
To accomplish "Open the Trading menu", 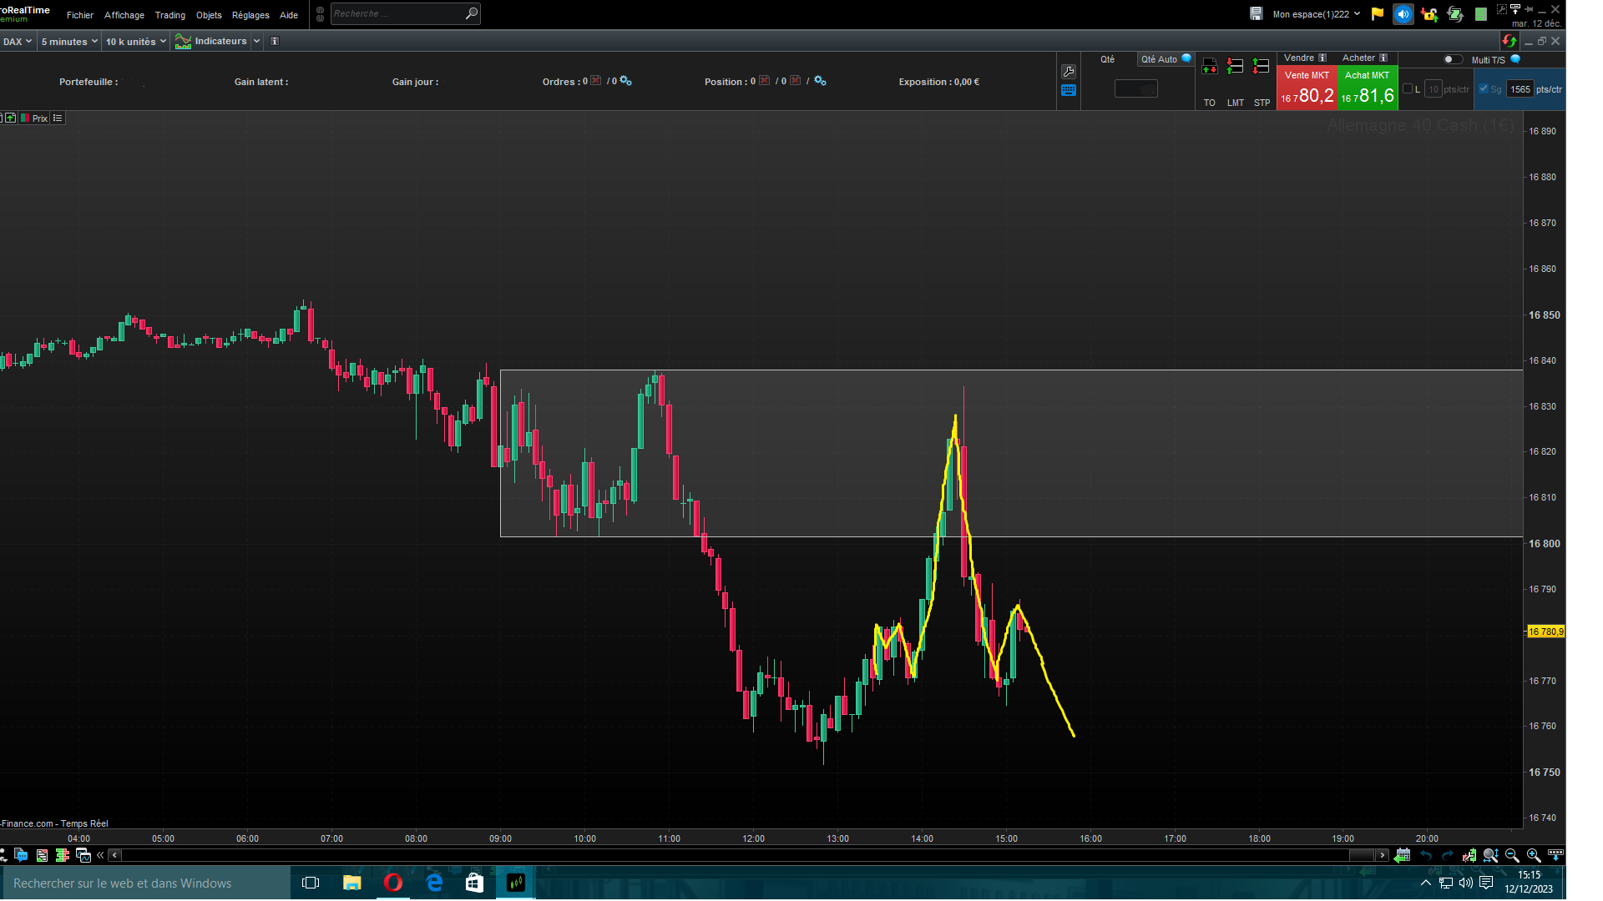I will coord(170,15).
